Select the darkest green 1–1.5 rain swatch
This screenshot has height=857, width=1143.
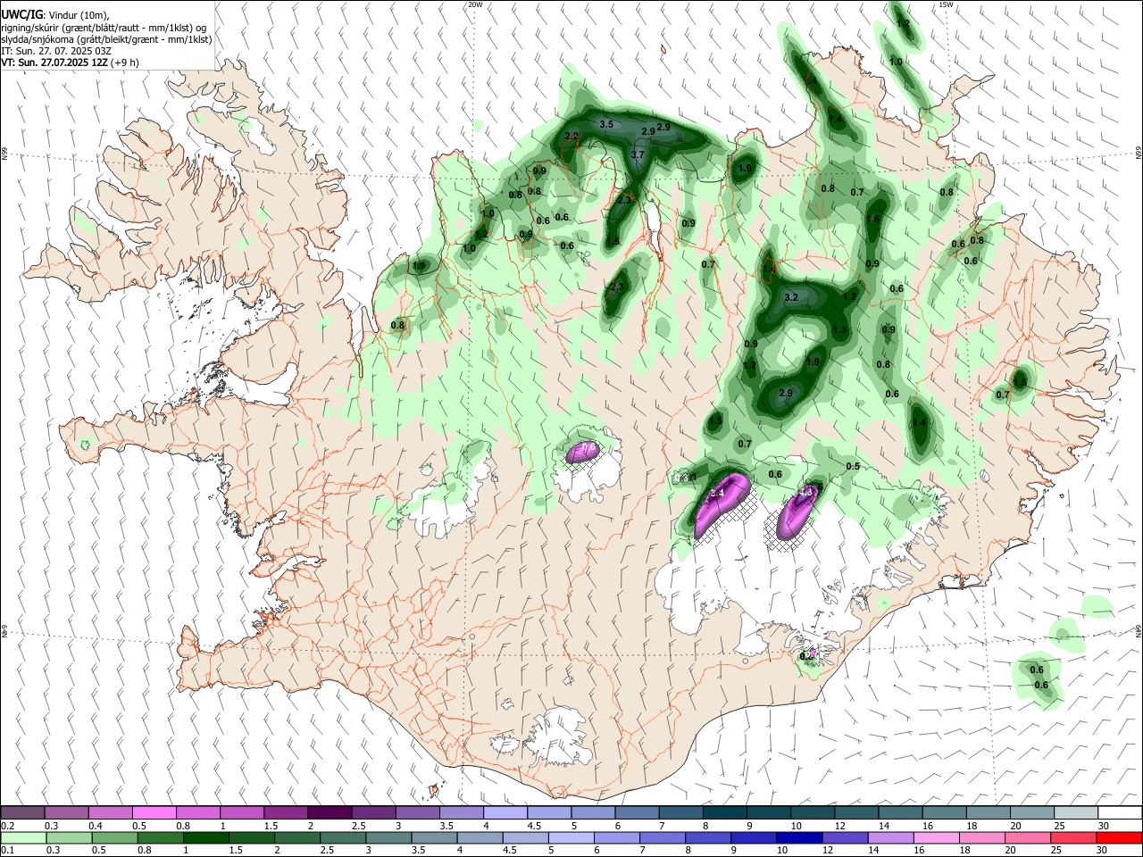pos(205,838)
